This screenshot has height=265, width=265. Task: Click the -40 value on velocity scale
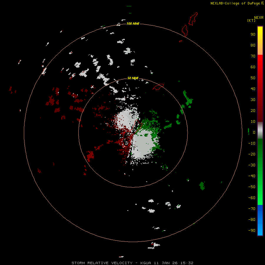(x=252, y=176)
